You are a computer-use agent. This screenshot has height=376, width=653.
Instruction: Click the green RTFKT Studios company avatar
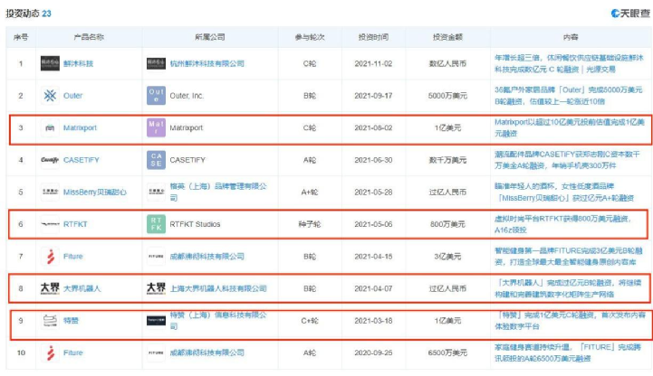click(156, 224)
